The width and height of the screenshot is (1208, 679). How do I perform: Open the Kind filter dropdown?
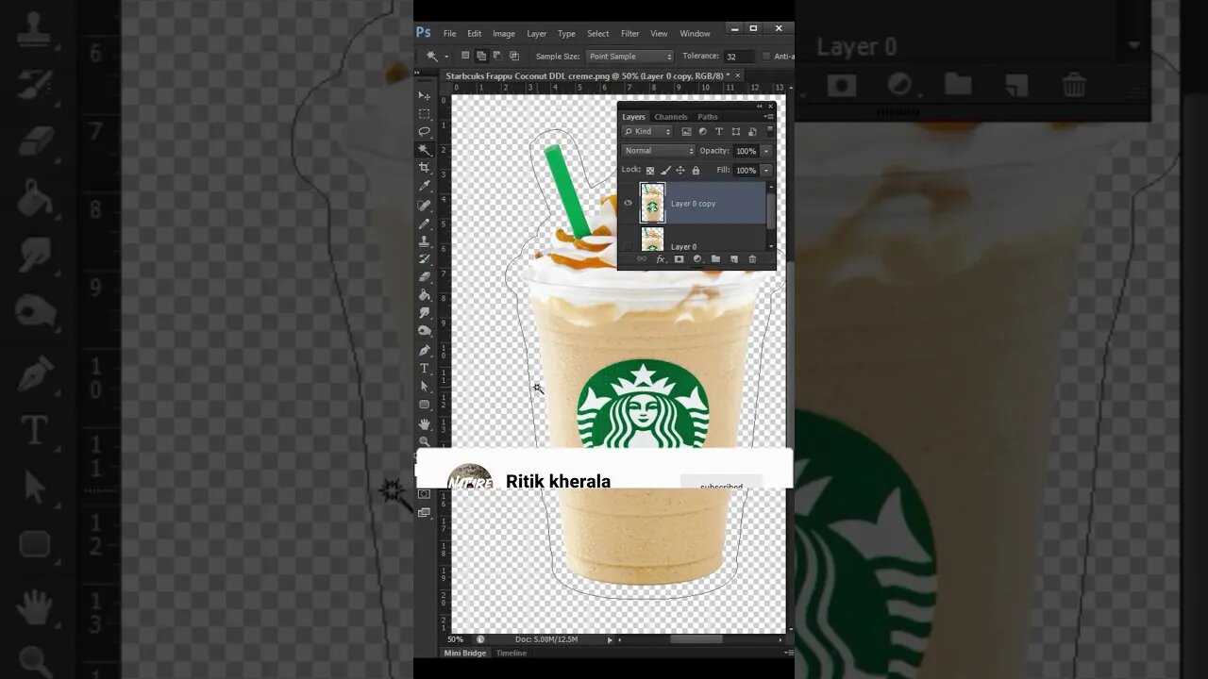[646, 132]
